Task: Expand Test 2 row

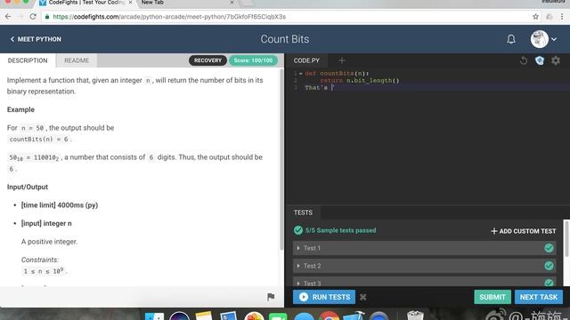Action: 424,266
